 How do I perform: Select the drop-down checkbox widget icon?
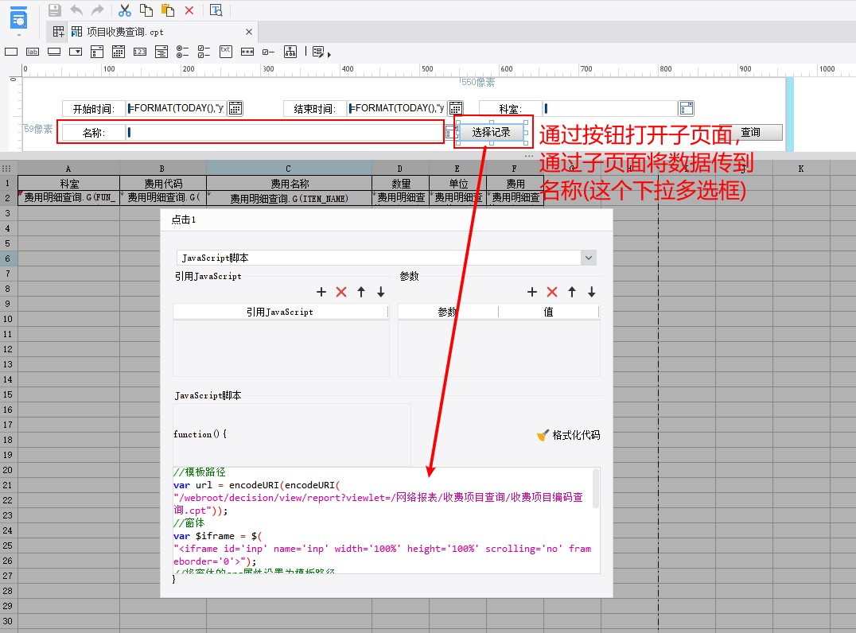(x=97, y=52)
